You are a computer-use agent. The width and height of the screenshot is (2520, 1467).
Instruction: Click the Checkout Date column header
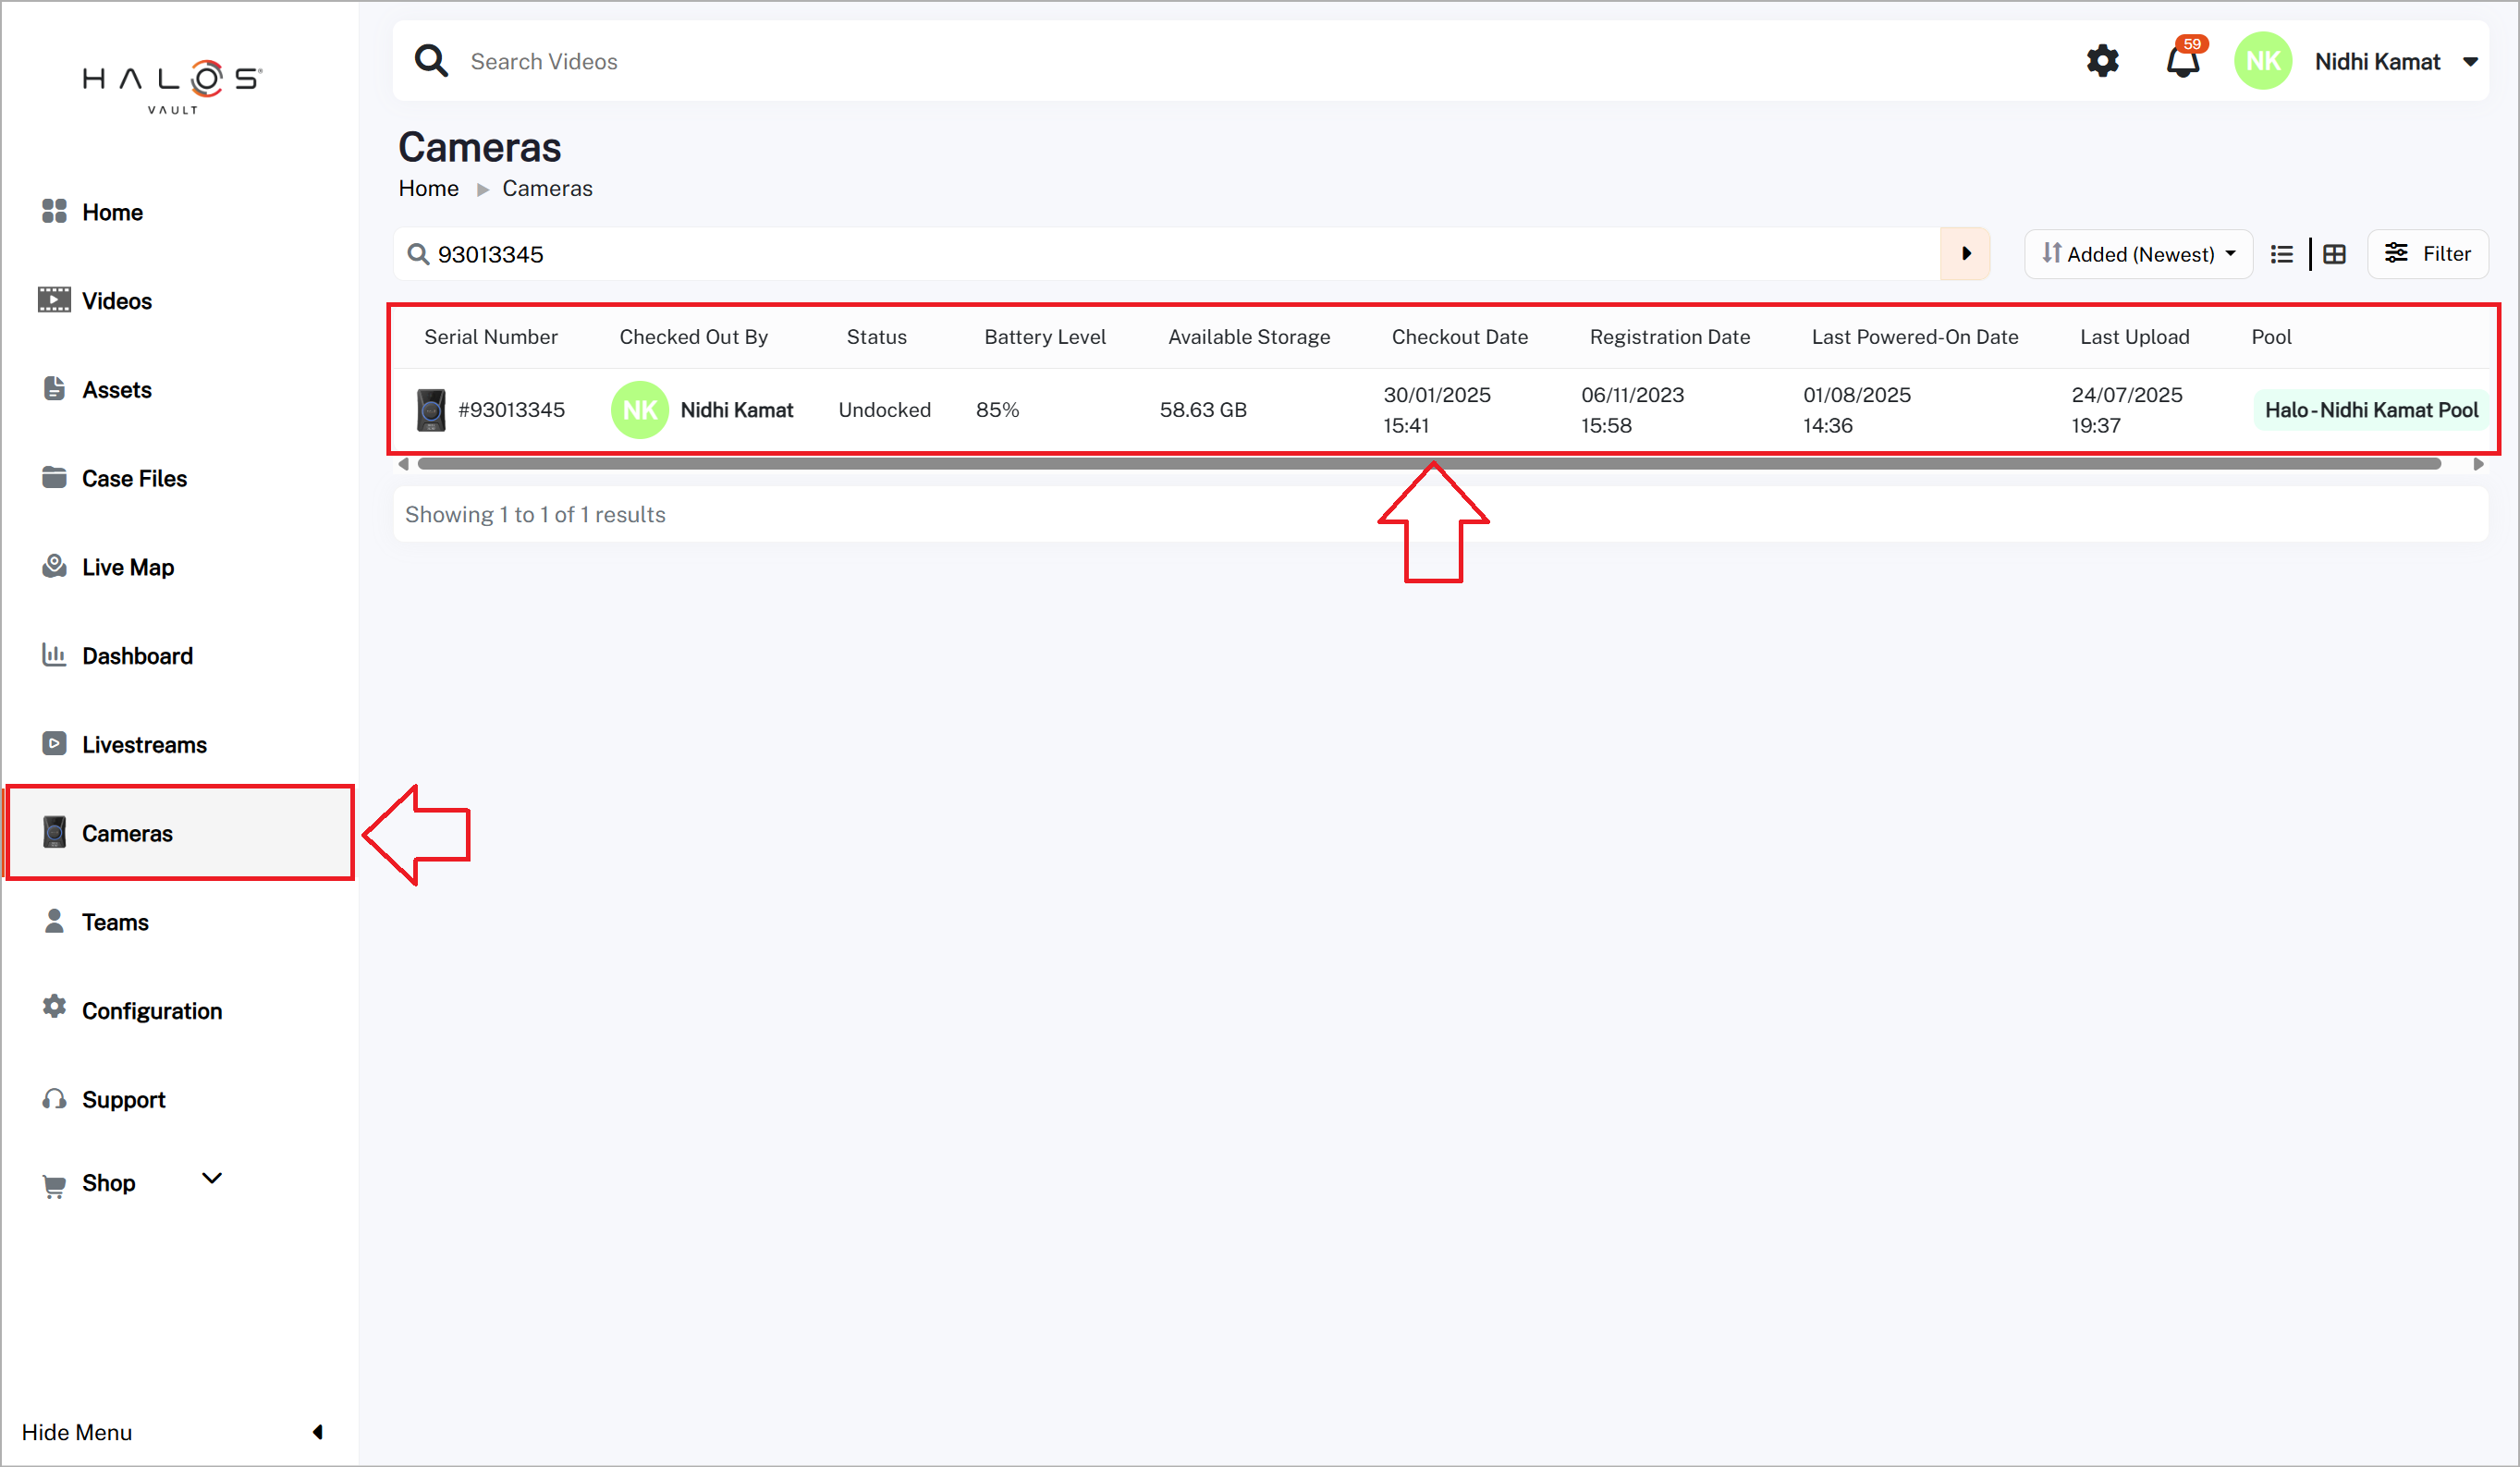[1459, 337]
